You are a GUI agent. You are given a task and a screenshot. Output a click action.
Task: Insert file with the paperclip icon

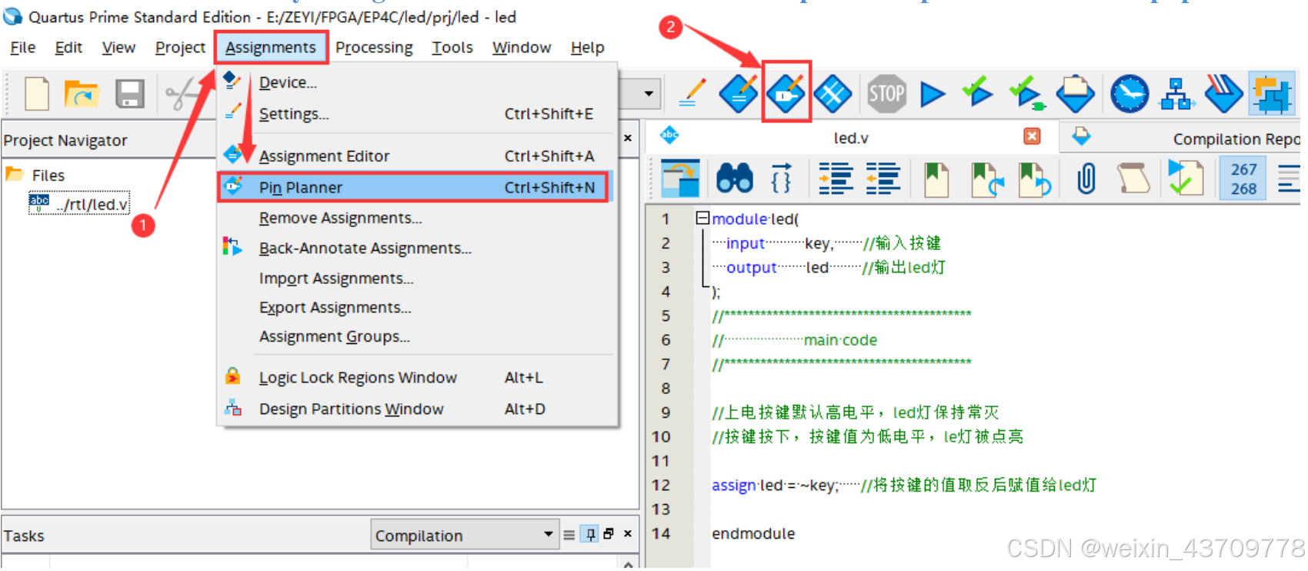point(1086,179)
